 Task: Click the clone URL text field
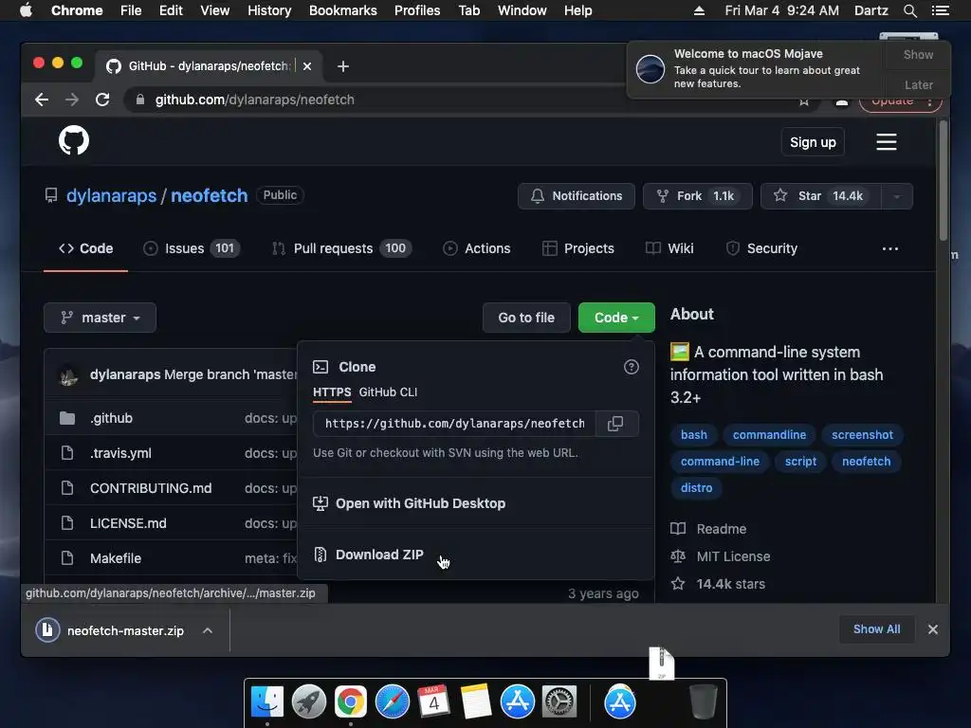click(454, 424)
